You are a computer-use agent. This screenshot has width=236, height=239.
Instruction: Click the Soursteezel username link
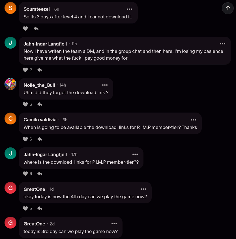coord(37,9)
